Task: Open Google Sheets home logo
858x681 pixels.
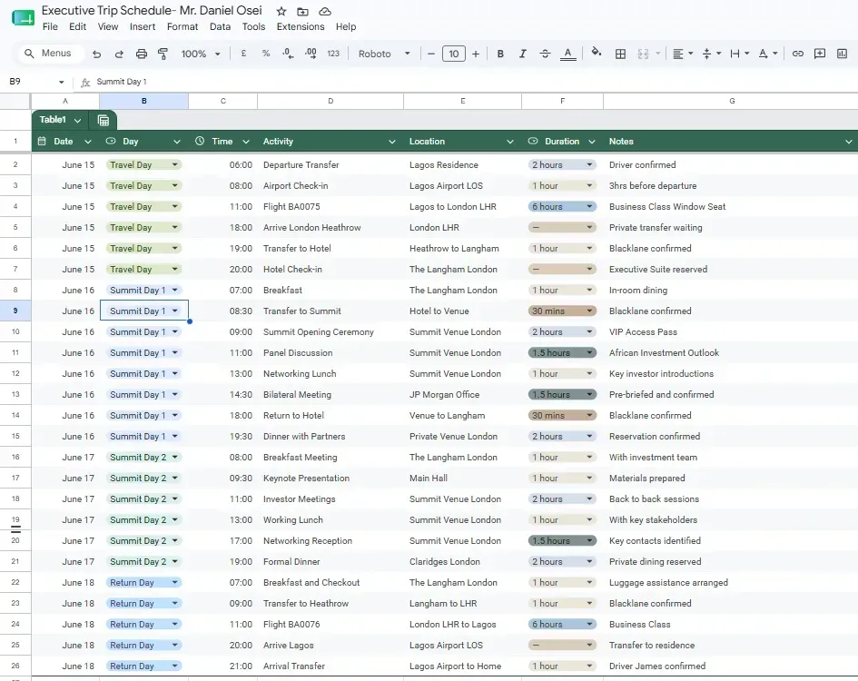Action: coord(23,18)
